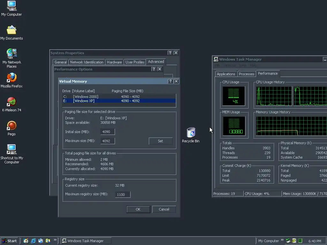Open the Hardware tab
The image size is (327, 245).
114,62
